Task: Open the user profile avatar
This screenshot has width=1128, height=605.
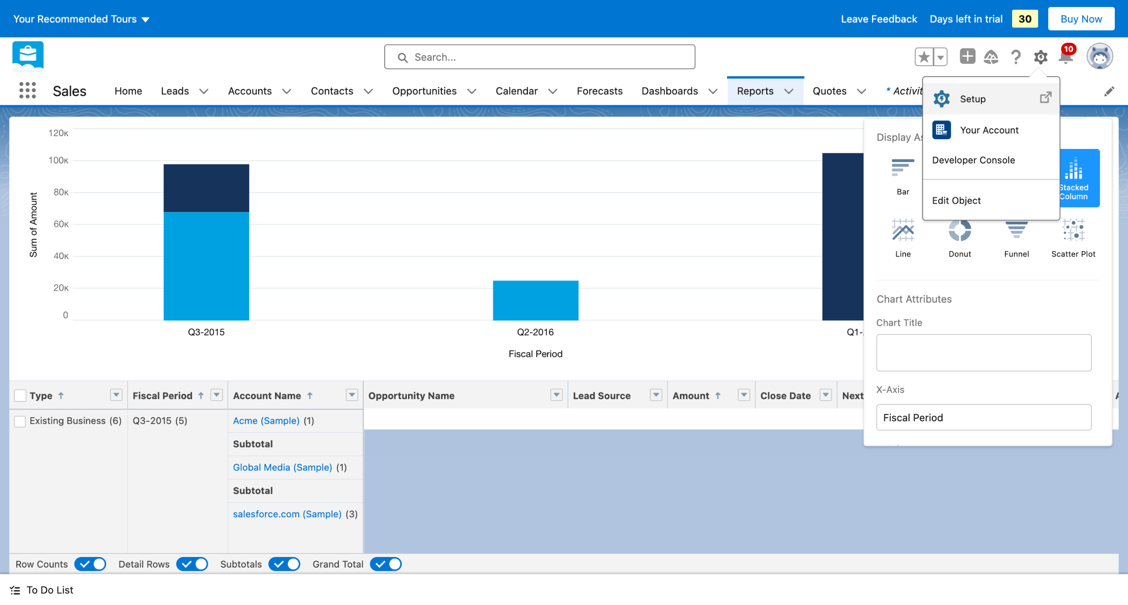Action: (x=1100, y=56)
